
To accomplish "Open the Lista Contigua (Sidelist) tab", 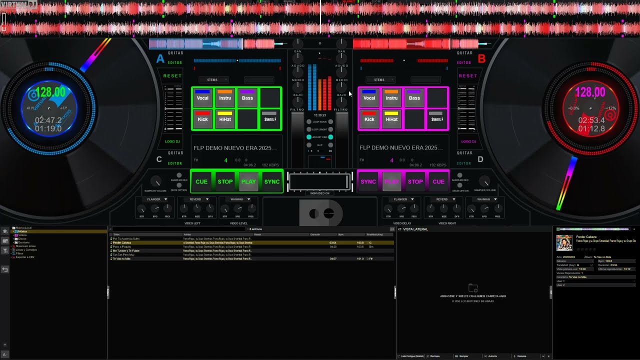I will [411, 356].
